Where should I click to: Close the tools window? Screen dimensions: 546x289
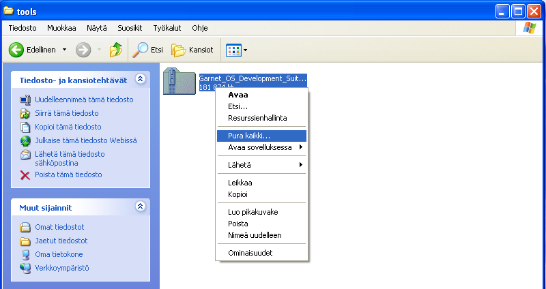click(534, 12)
